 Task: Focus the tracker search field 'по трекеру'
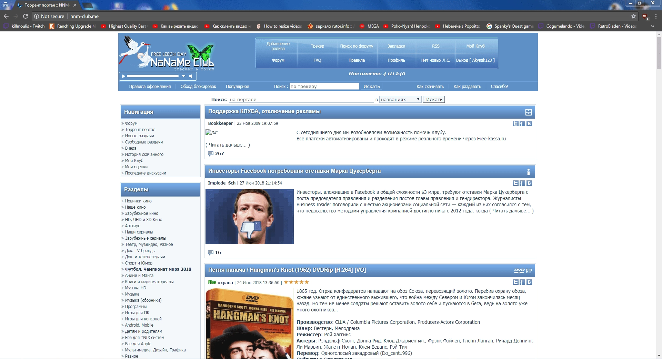(324, 87)
